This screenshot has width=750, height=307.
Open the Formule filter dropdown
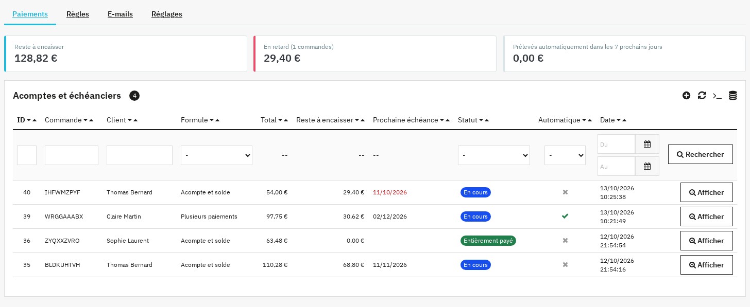216,155
